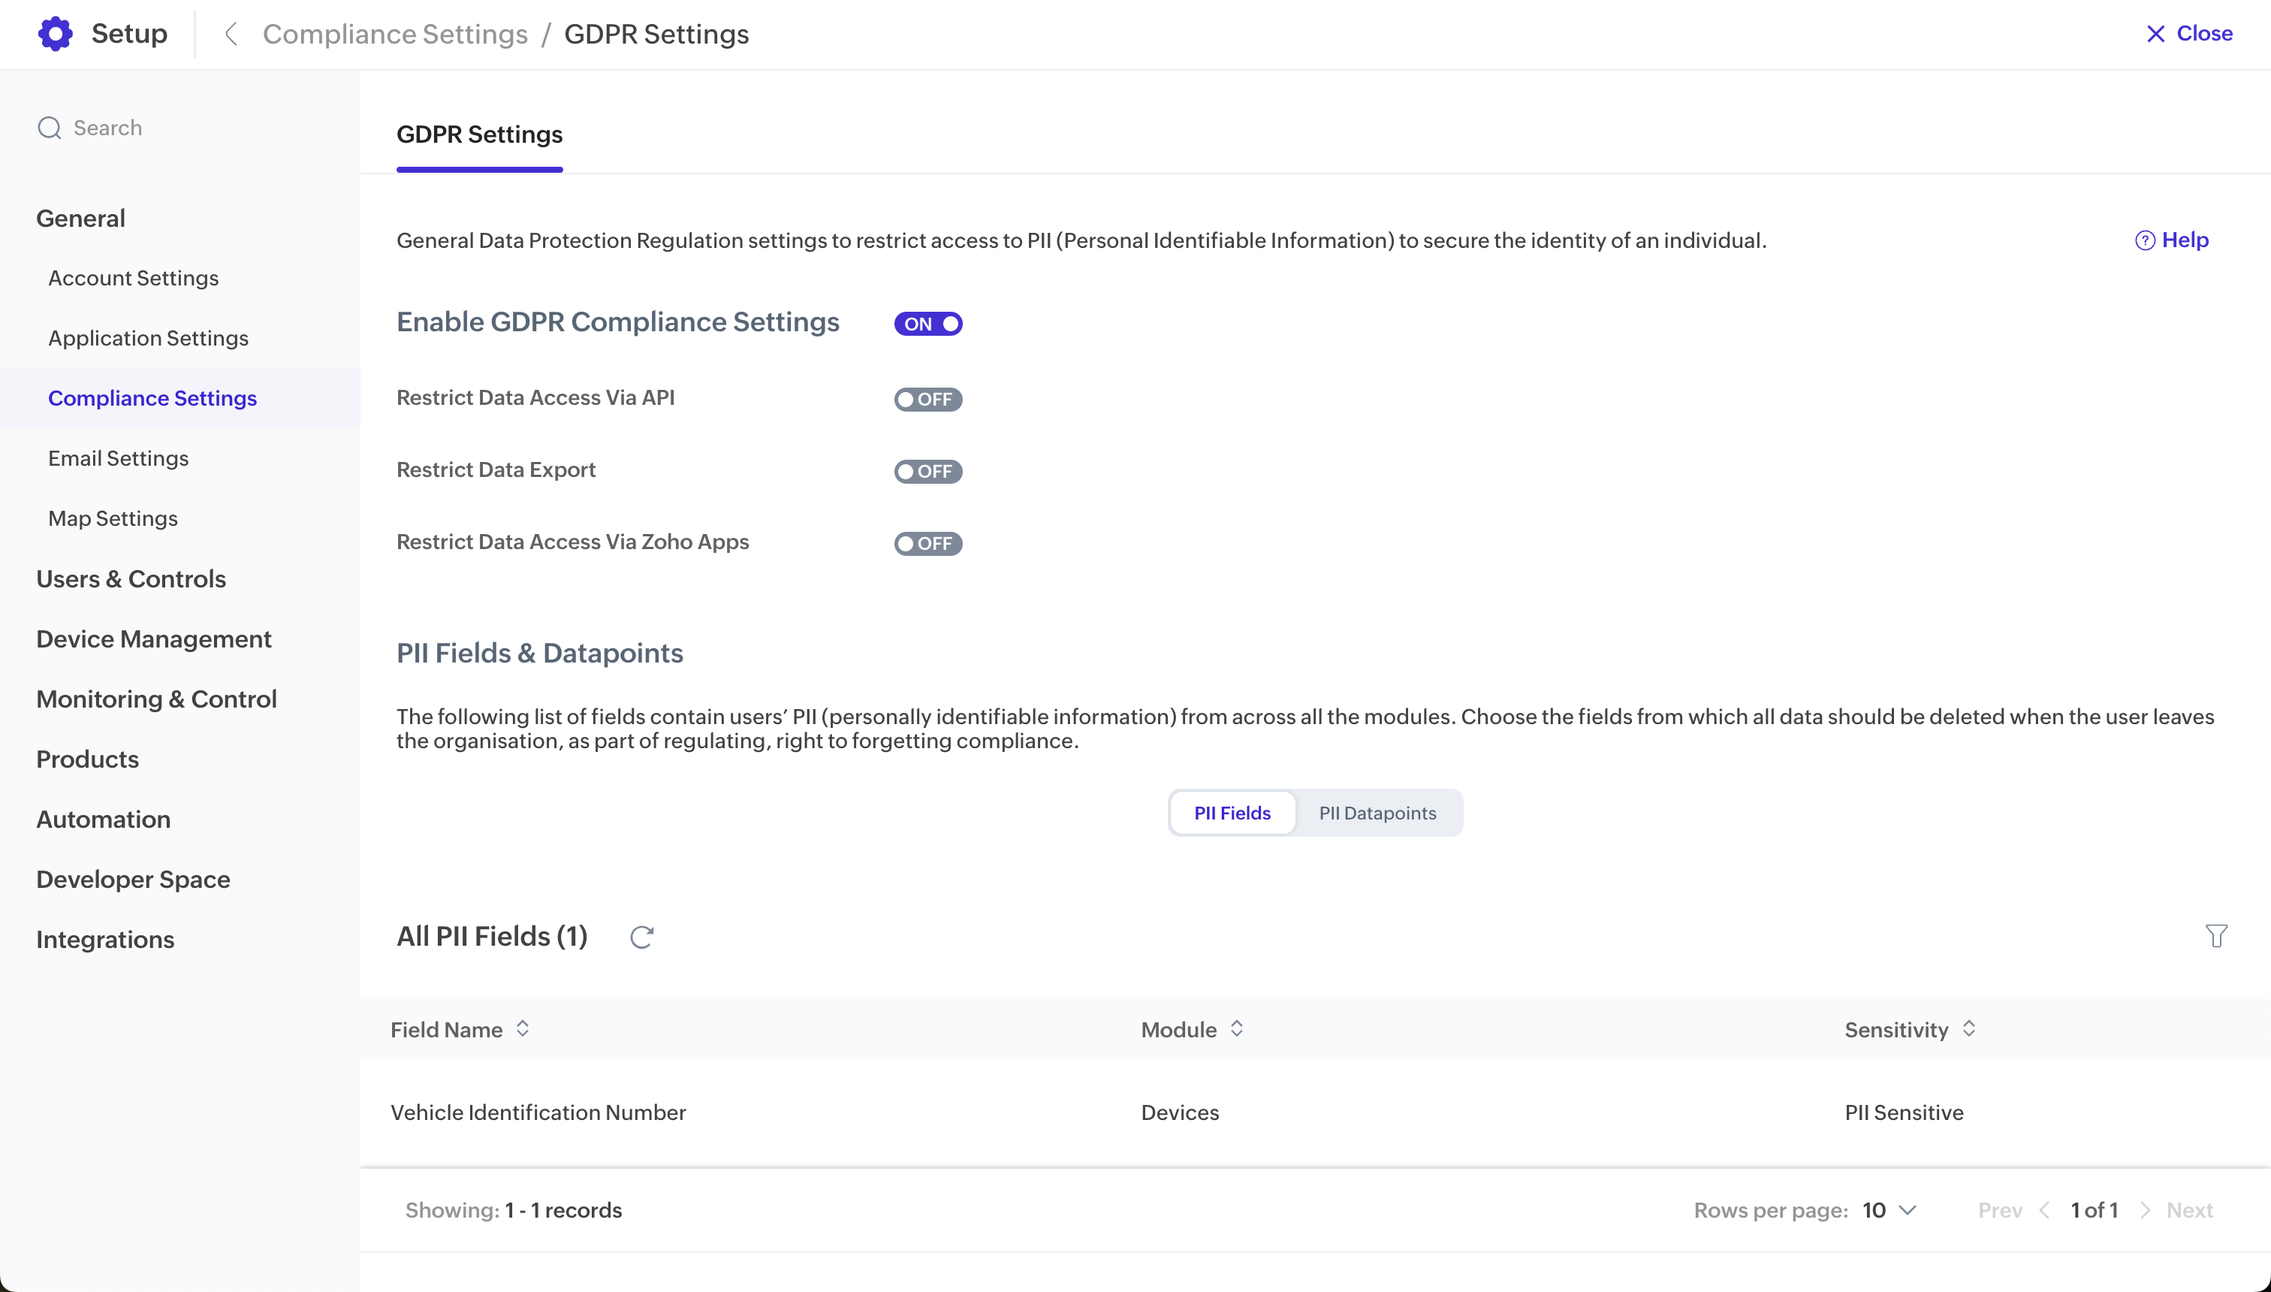This screenshot has height=1292, width=2271.
Task: Click the Setup gear logo icon
Action: point(55,34)
